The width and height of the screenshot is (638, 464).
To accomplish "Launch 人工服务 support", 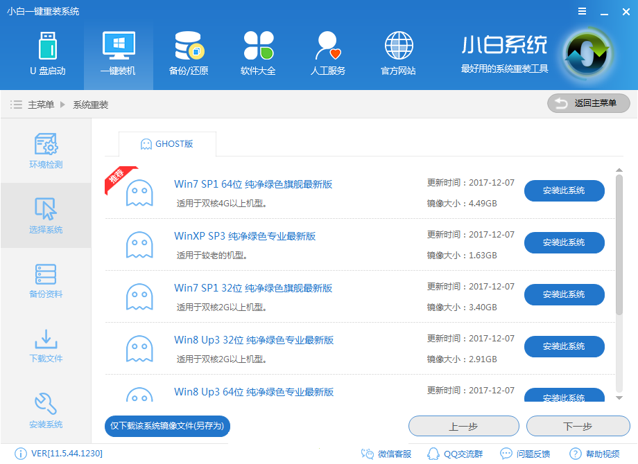I will pyautogui.click(x=327, y=55).
